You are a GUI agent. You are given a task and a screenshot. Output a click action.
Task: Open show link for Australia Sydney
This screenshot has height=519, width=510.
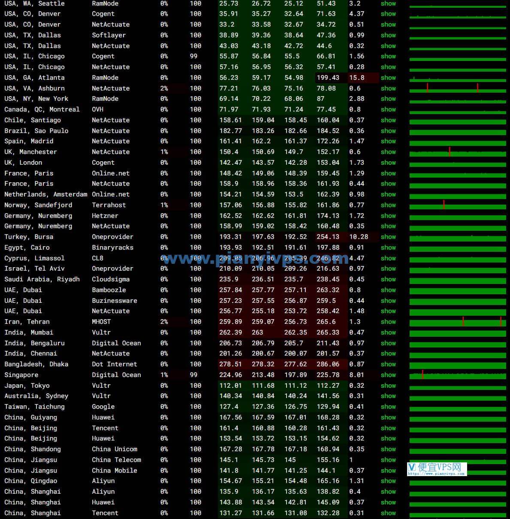tap(388, 396)
